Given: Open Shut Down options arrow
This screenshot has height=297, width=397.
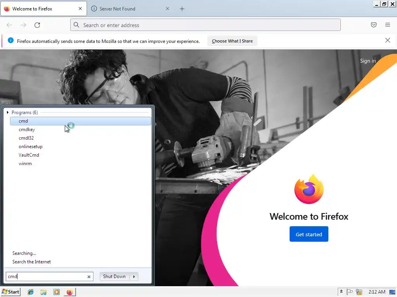Looking at the screenshot, I should pos(134,277).
